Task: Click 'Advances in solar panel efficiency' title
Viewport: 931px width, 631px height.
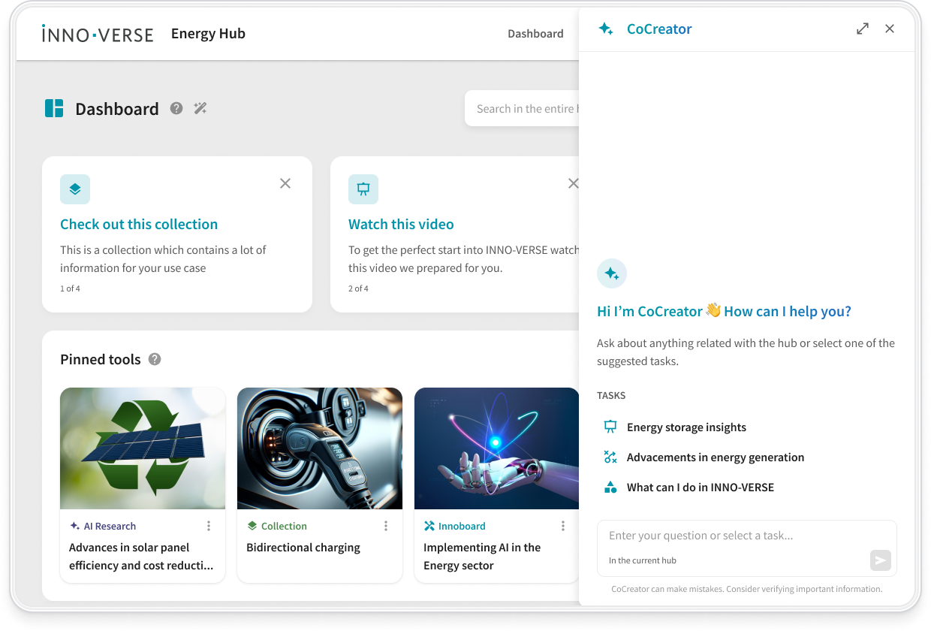Action: (141, 557)
